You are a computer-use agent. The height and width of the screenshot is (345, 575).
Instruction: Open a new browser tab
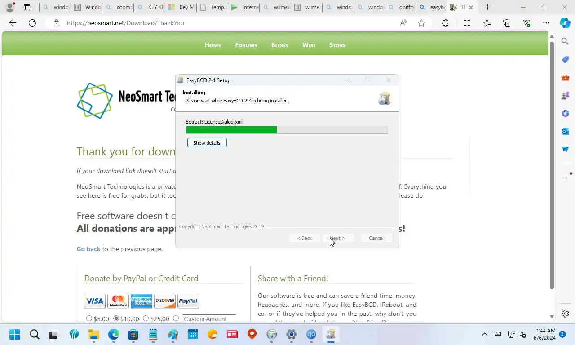(487, 7)
